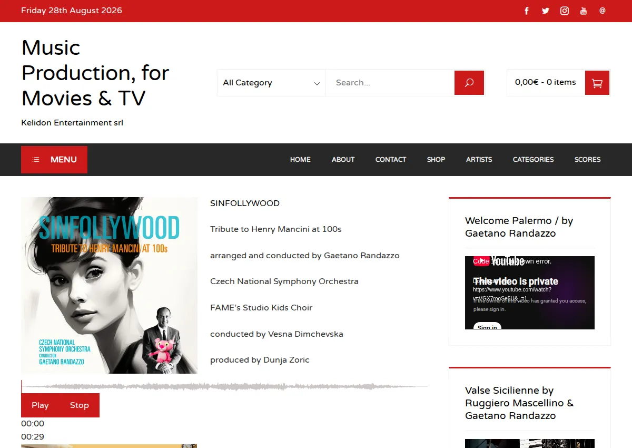The image size is (632, 448).
Task: Open the SCORES menu item
Action: (x=588, y=160)
